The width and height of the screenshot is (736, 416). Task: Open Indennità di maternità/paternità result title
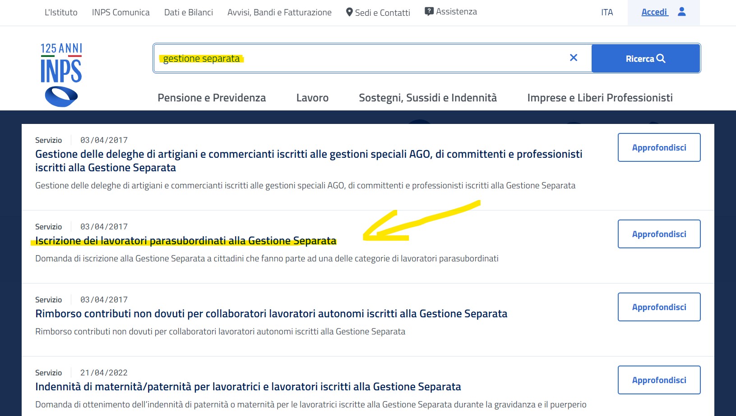(x=248, y=387)
